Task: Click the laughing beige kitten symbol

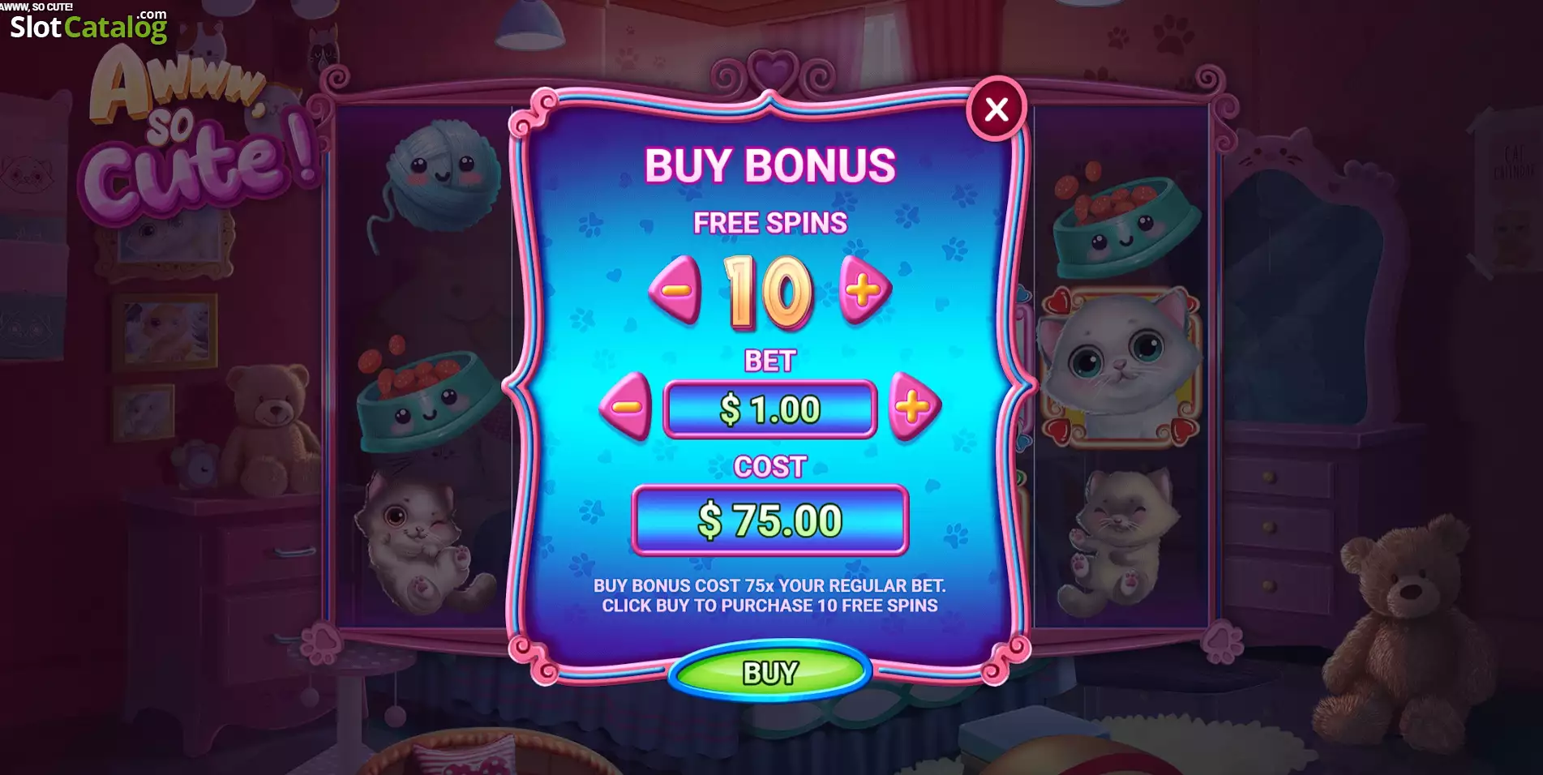Action: coord(1120,542)
